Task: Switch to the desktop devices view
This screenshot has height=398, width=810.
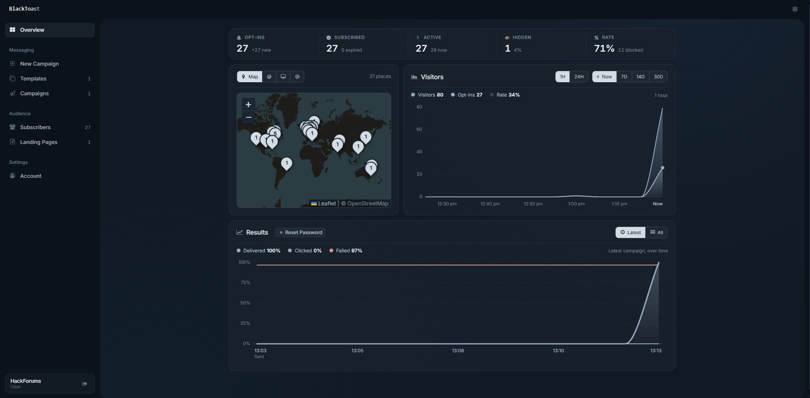Action: [283, 77]
